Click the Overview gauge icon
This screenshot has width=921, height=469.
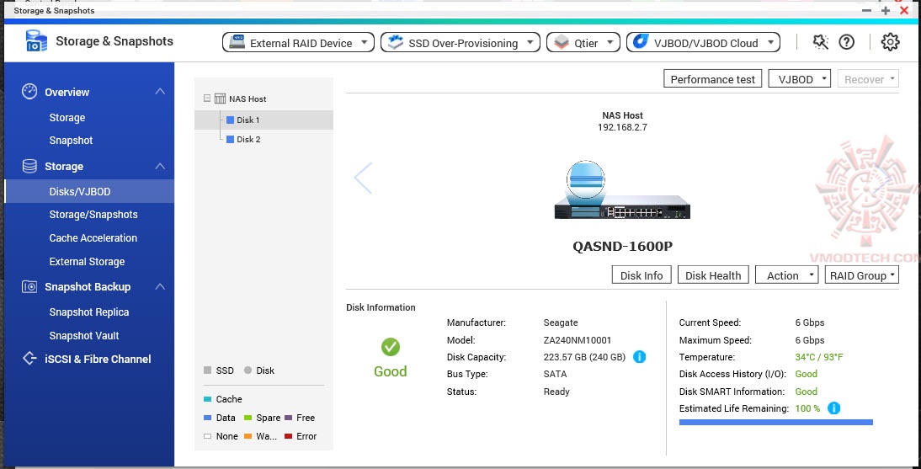pyautogui.click(x=29, y=92)
